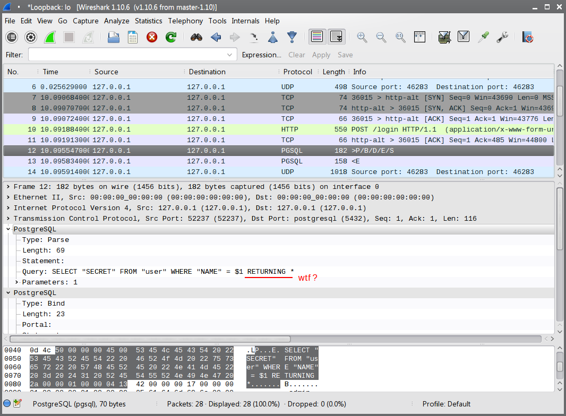The height and width of the screenshot is (416, 566).
Task: Stop the running capture
Action: 69,37
